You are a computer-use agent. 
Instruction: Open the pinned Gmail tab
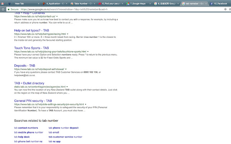3,4
